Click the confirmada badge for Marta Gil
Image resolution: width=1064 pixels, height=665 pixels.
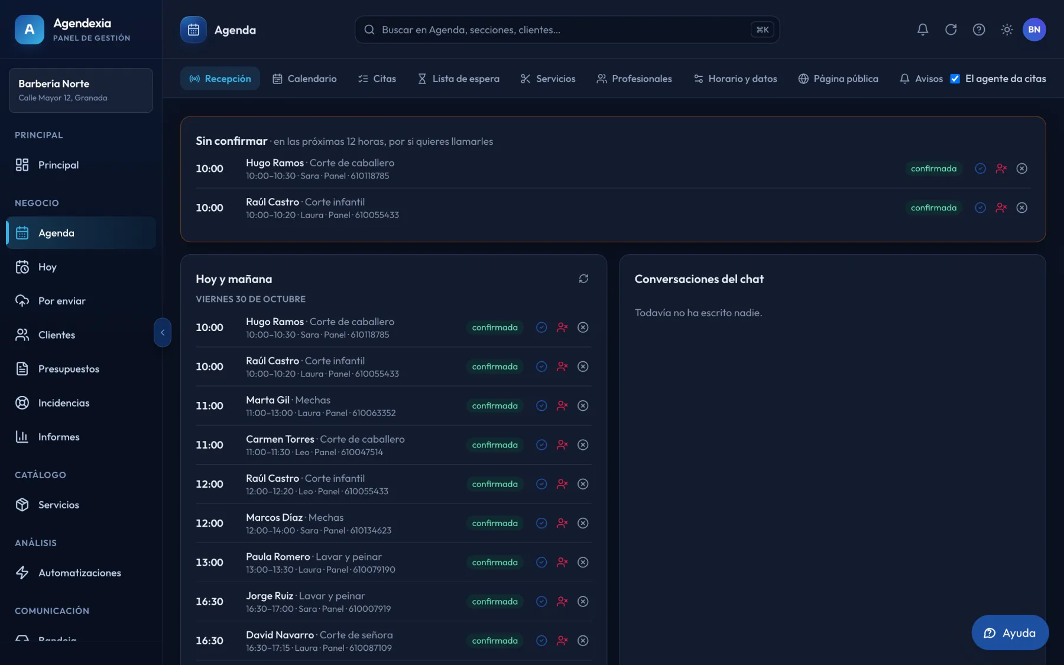click(x=495, y=406)
